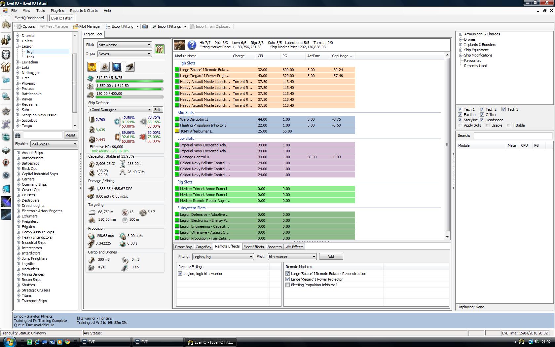Click the binoculars search icon above Flyable
This screenshot has height=347, width=555.
18,135
